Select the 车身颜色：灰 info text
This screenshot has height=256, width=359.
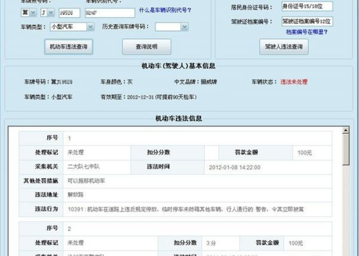[116, 82]
